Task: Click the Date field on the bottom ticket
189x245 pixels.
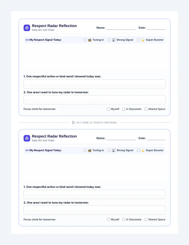Action: (156, 138)
